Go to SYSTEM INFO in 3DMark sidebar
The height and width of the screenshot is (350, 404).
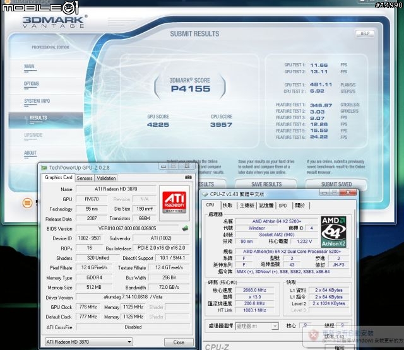[37, 101]
